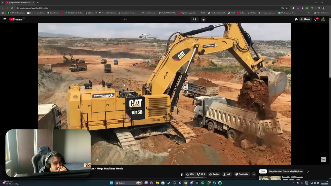Open Teşekkürler thanks button
This screenshot has width=331, height=186.
[242, 174]
